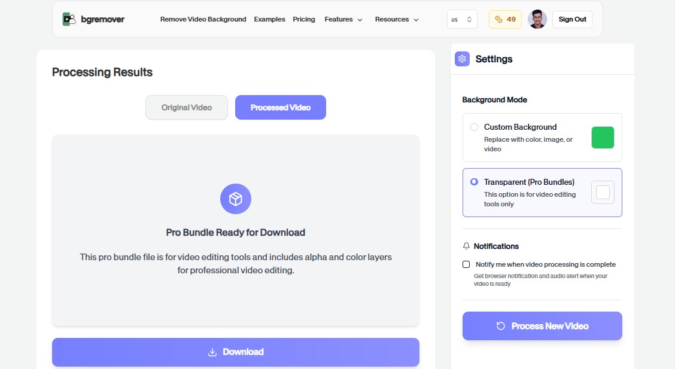Image resolution: width=675 pixels, height=369 pixels.
Task: Click the download arrow icon
Action: click(x=212, y=352)
